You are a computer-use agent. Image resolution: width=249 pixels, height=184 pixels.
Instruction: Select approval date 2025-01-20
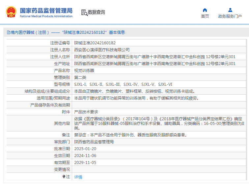pyautogui.click(x=85, y=149)
